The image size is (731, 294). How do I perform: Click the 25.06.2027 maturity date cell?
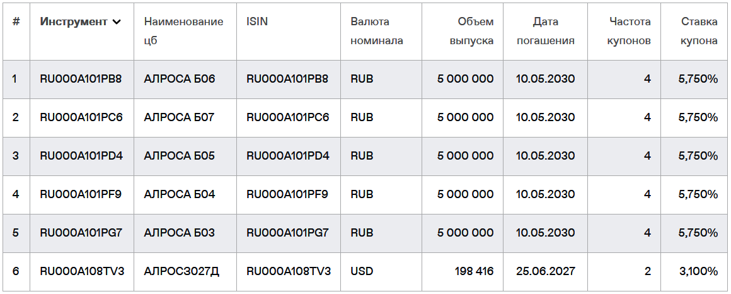pos(546,271)
